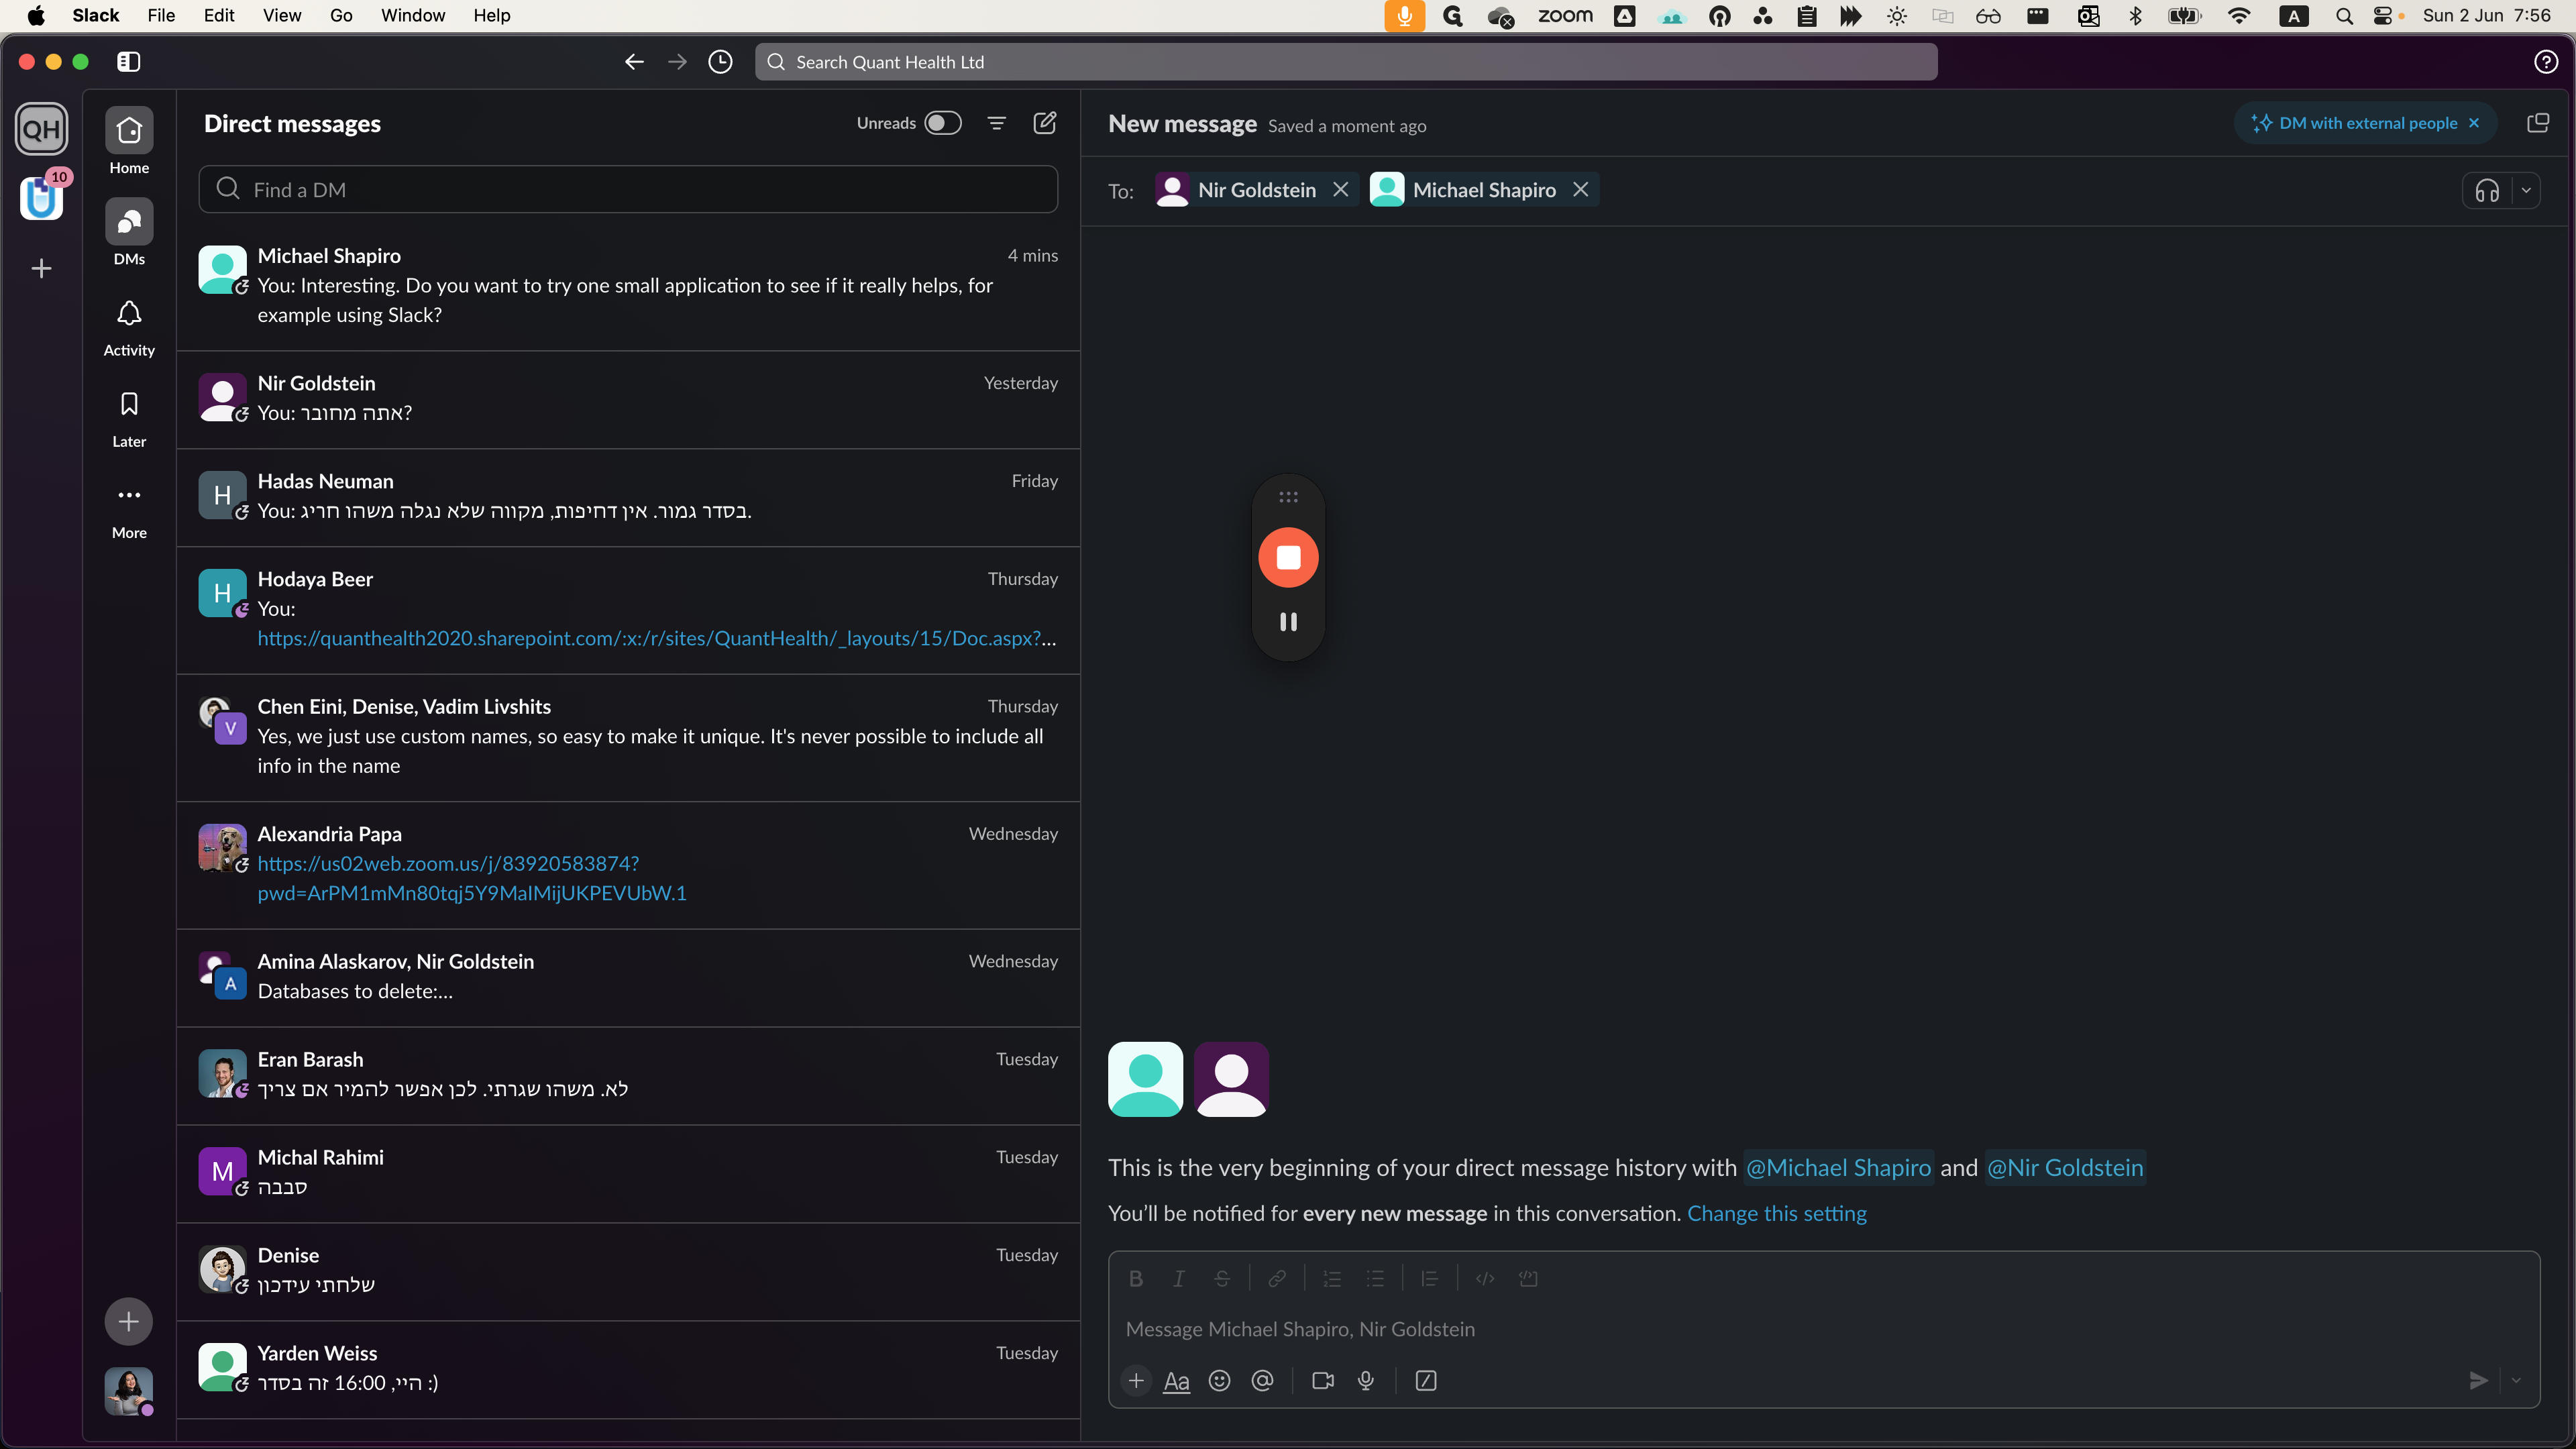Open the slash shortcuts menu

[x=1426, y=1381]
